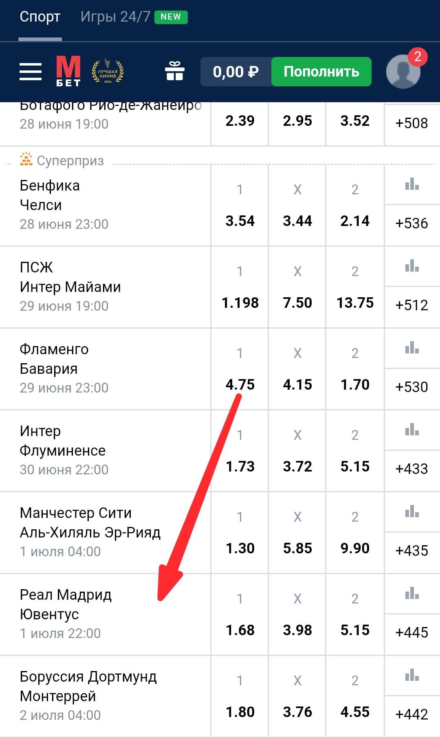The height and width of the screenshot is (737, 440).
Task: Open statistics icon for Реал Мадрид – Ювентус
Action: (412, 594)
